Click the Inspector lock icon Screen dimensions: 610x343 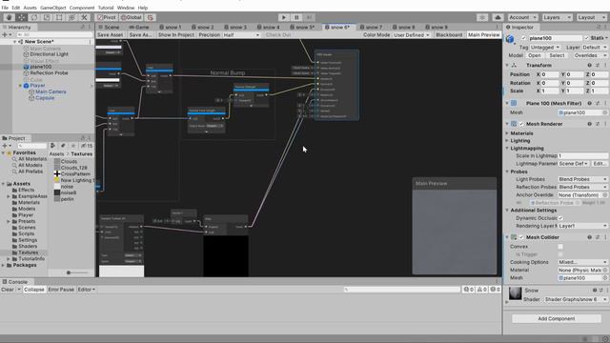(x=600, y=28)
